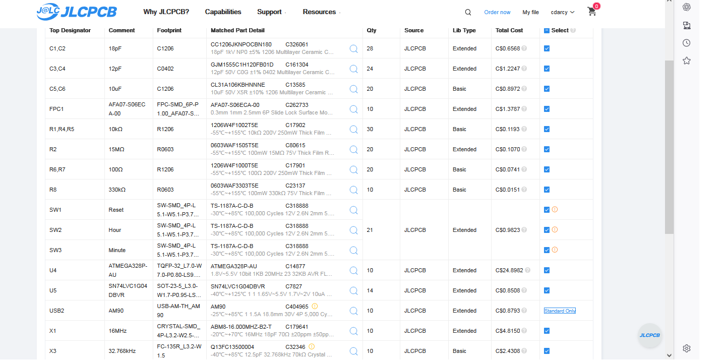Click the Order now link

tap(497, 12)
